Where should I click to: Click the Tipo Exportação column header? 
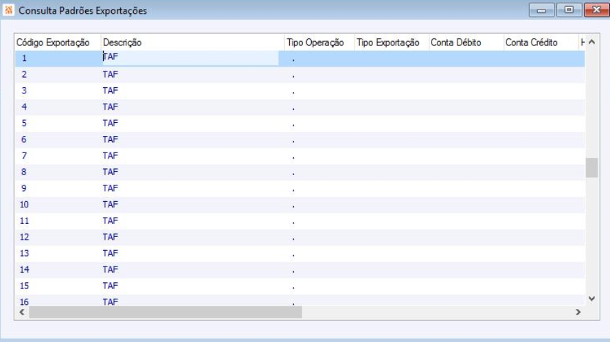pos(392,43)
